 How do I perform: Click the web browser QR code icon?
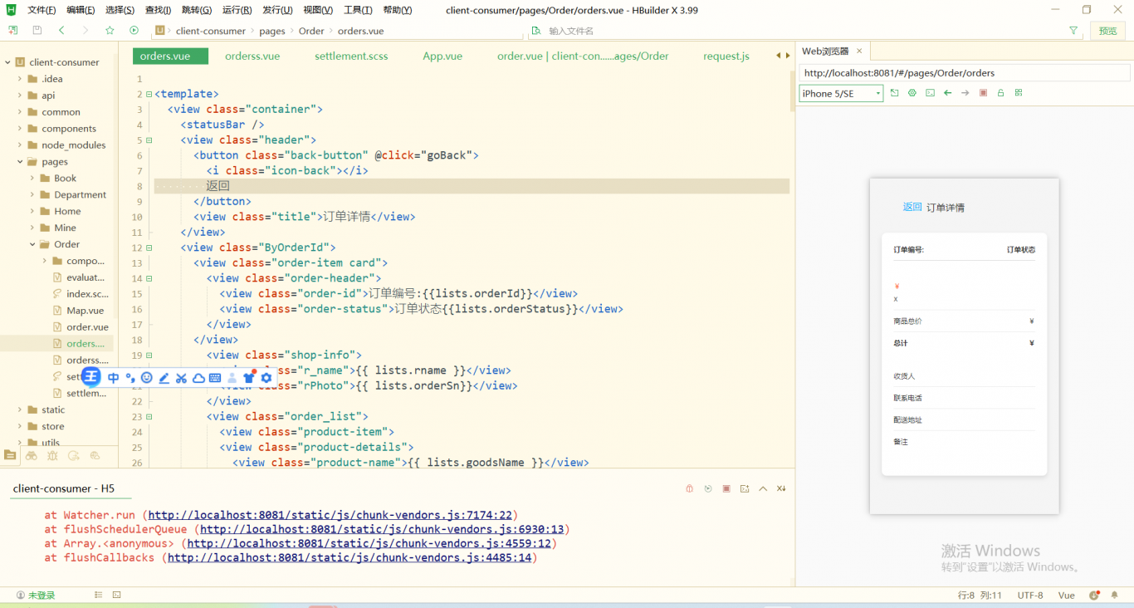(1019, 93)
